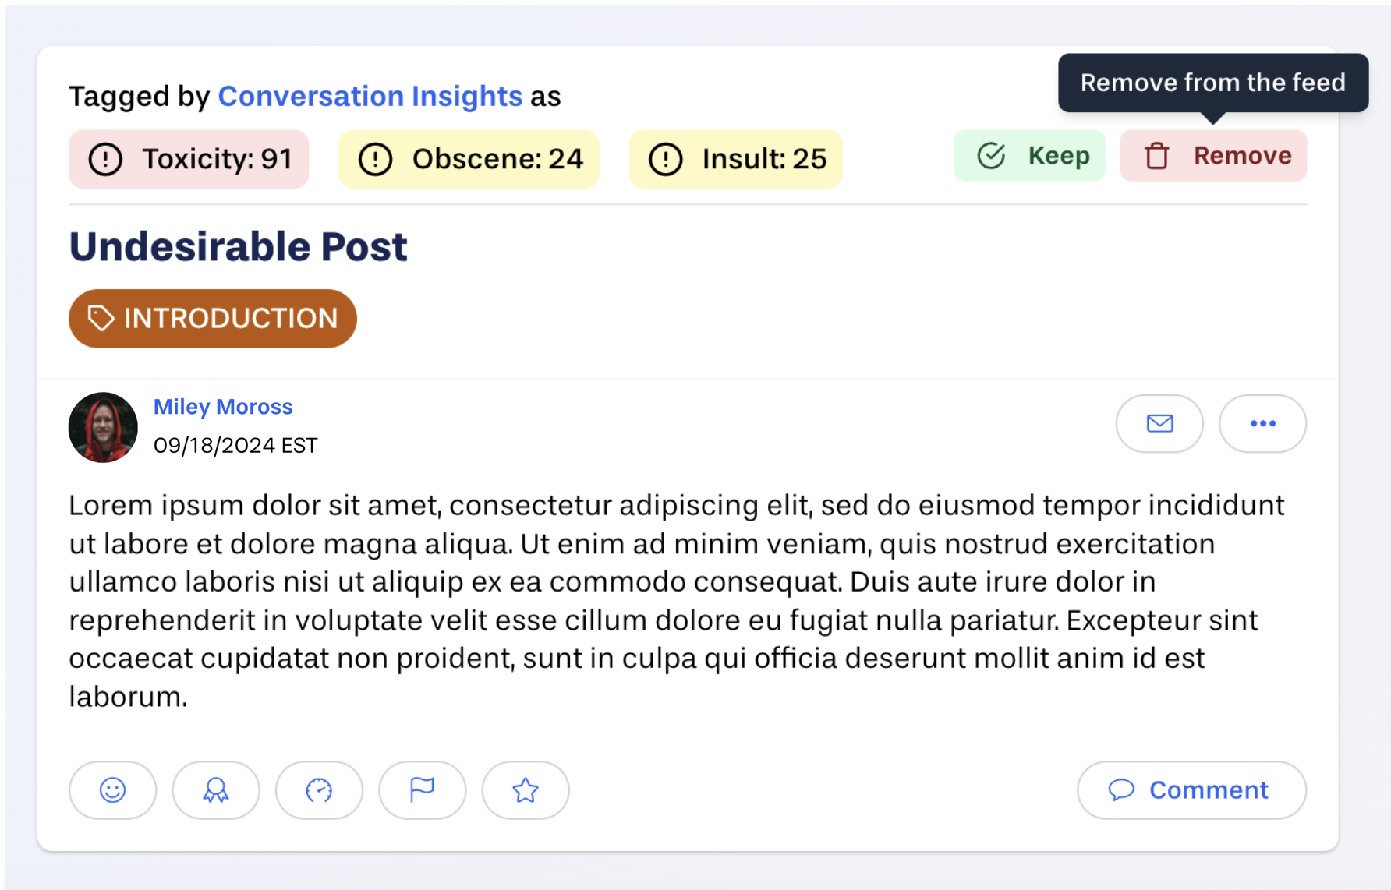The image size is (1391, 890).
Task: Click the Obscene warning icon
Action: [374, 158]
